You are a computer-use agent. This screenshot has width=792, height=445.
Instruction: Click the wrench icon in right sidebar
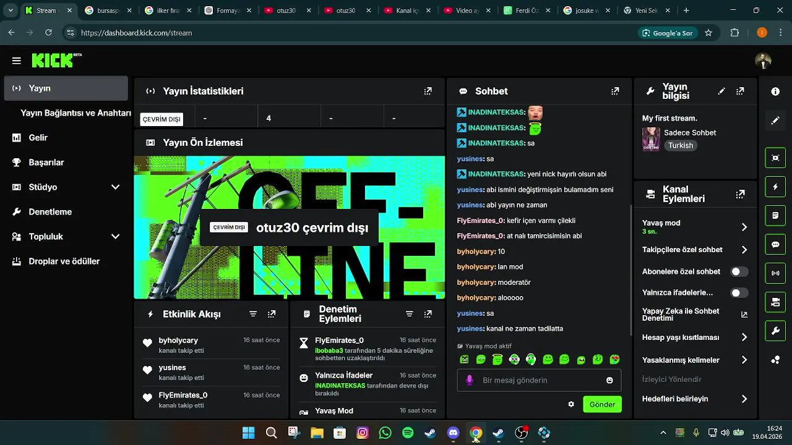(x=775, y=331)
